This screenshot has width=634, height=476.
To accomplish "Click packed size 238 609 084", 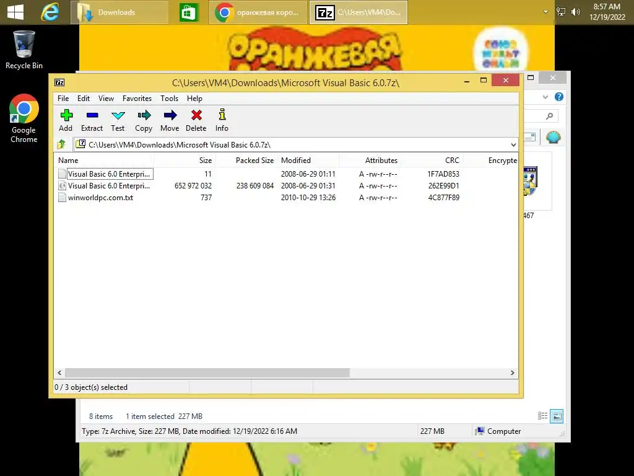I will point(254,186).
